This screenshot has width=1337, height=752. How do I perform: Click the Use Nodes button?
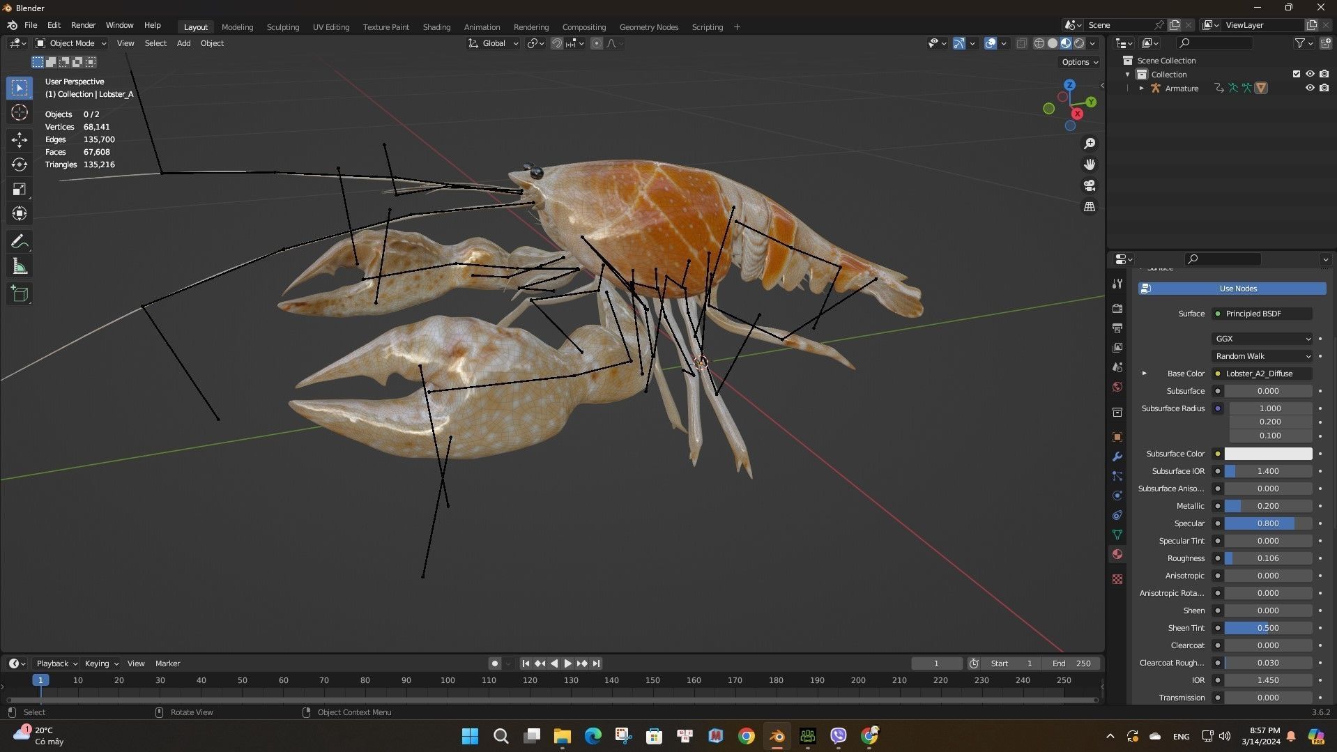click(x=1232, y=289)
